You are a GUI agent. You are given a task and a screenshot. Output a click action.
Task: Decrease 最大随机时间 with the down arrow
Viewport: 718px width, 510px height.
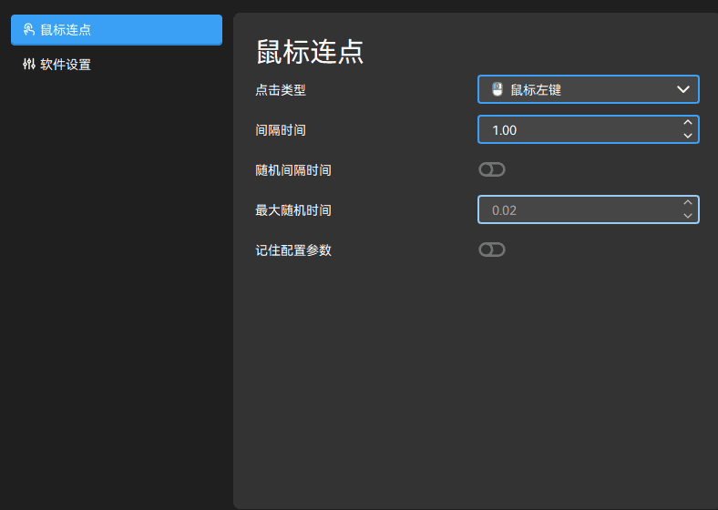pos(687,216)
